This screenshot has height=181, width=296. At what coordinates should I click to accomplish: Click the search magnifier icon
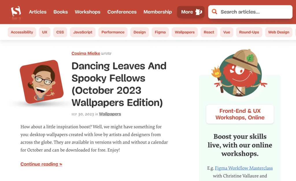point(214,12)
